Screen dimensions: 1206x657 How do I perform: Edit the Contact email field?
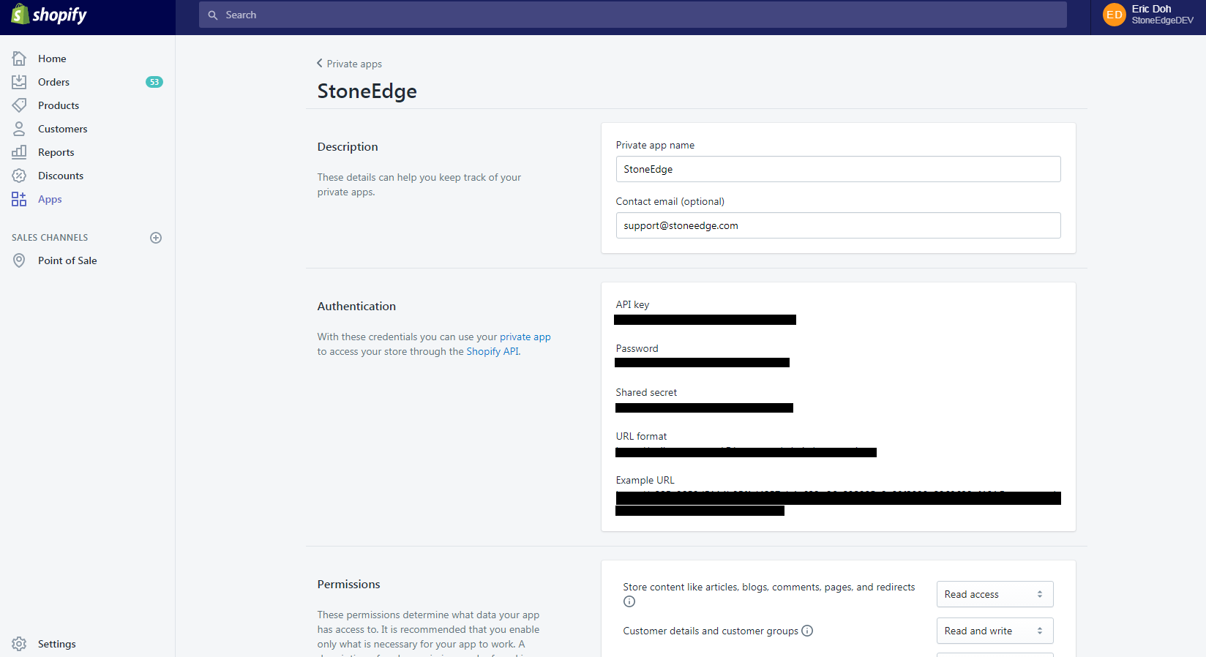coord(838,225)
